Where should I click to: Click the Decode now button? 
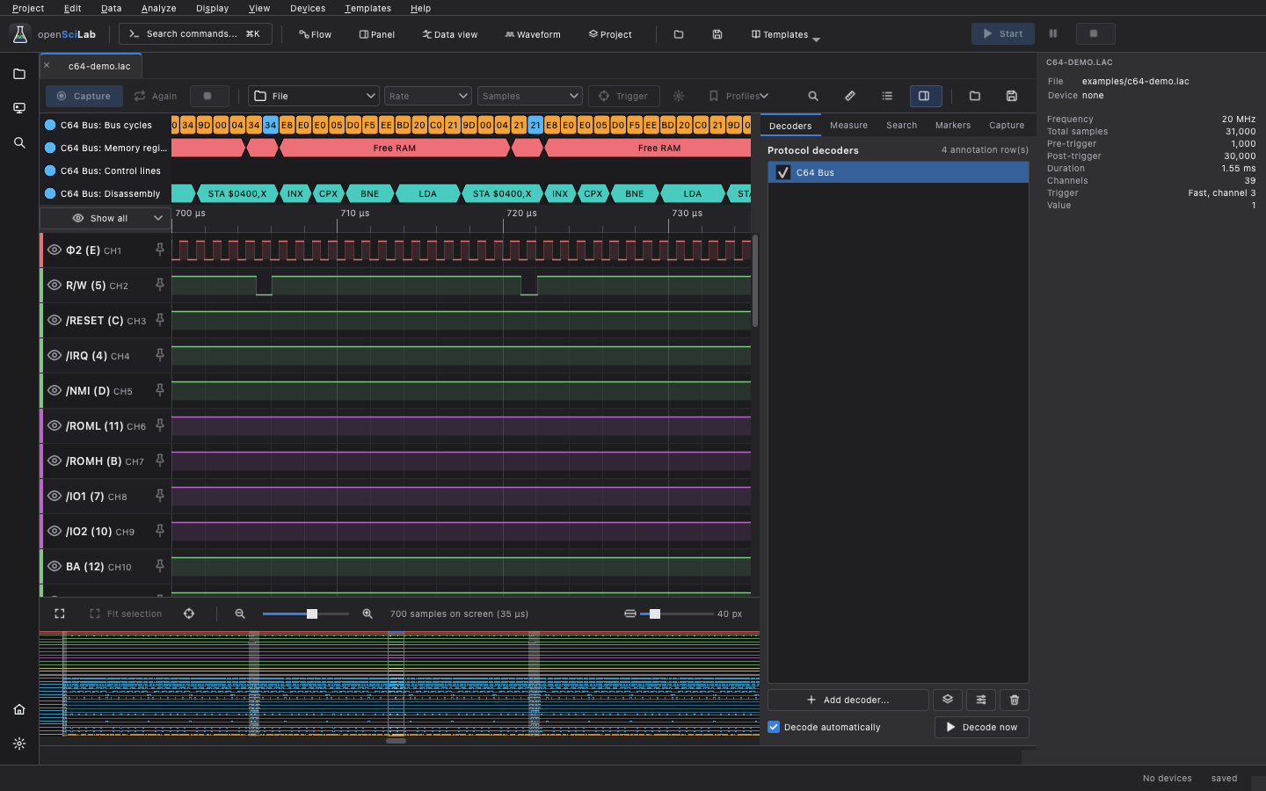[981, 727]
